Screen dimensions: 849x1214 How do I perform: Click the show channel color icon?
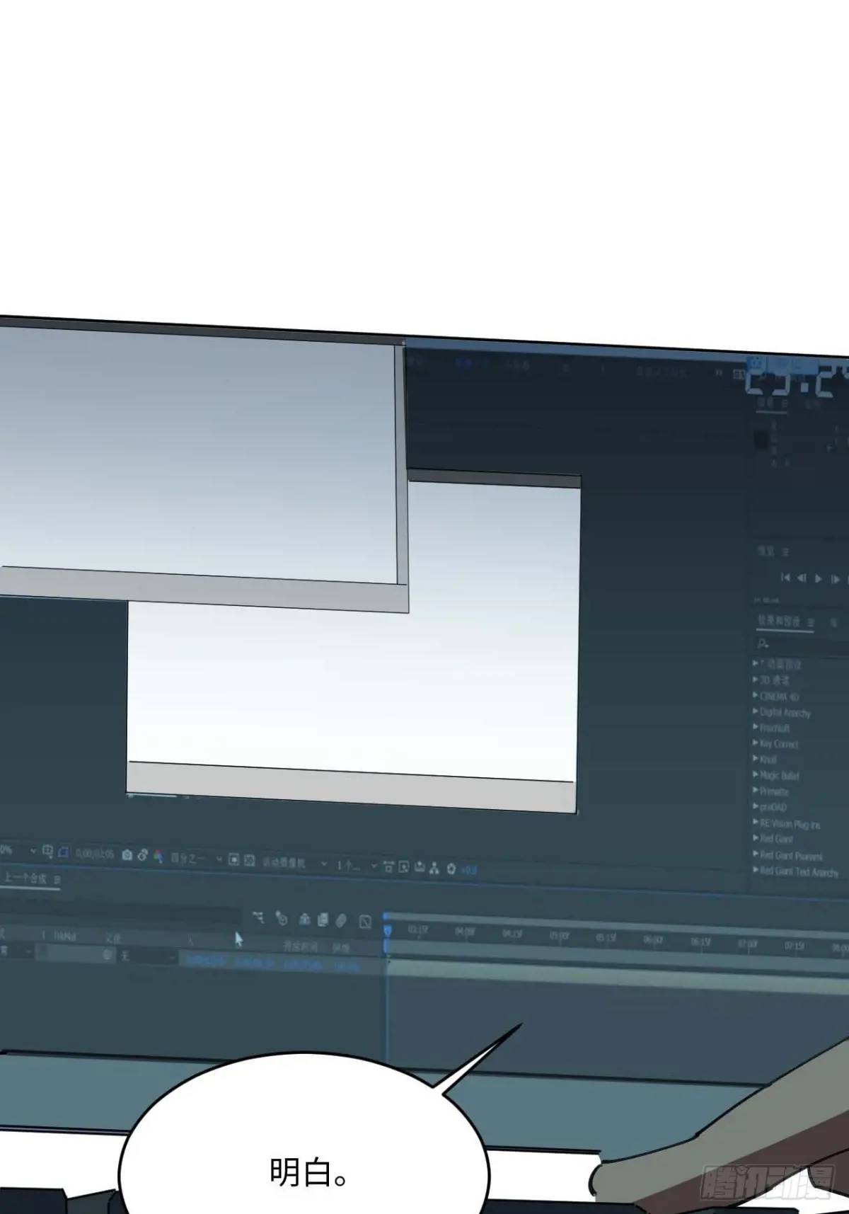coord(157,857)
